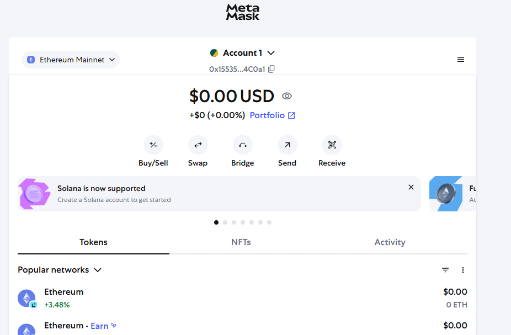Expand the Ethereum Mainnet network dropdown
511x335 pixels.
point(71,60)
